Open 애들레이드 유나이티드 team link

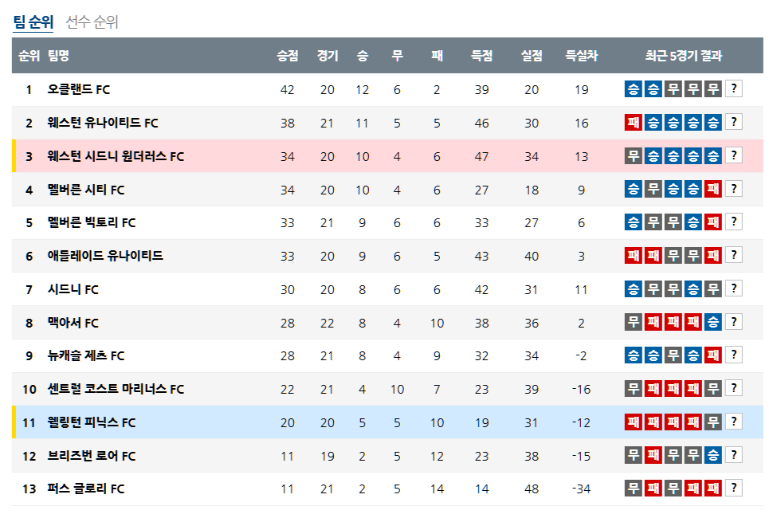pyautogui.click(x=105, y=256)
